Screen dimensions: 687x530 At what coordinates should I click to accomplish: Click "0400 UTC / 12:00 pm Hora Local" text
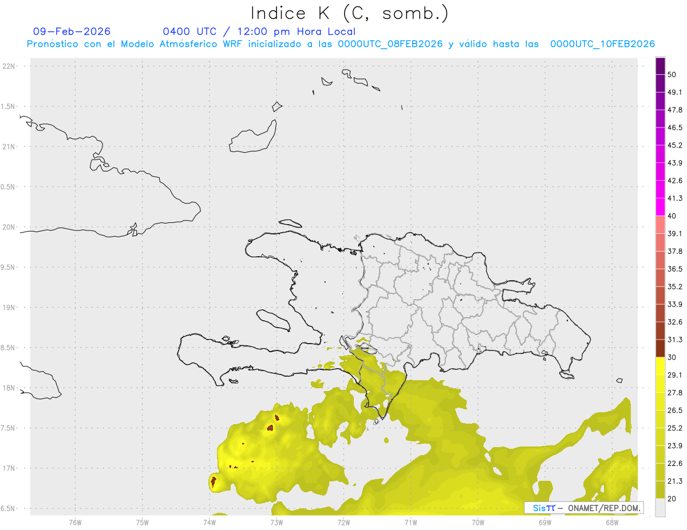click(x=259, y=31)
